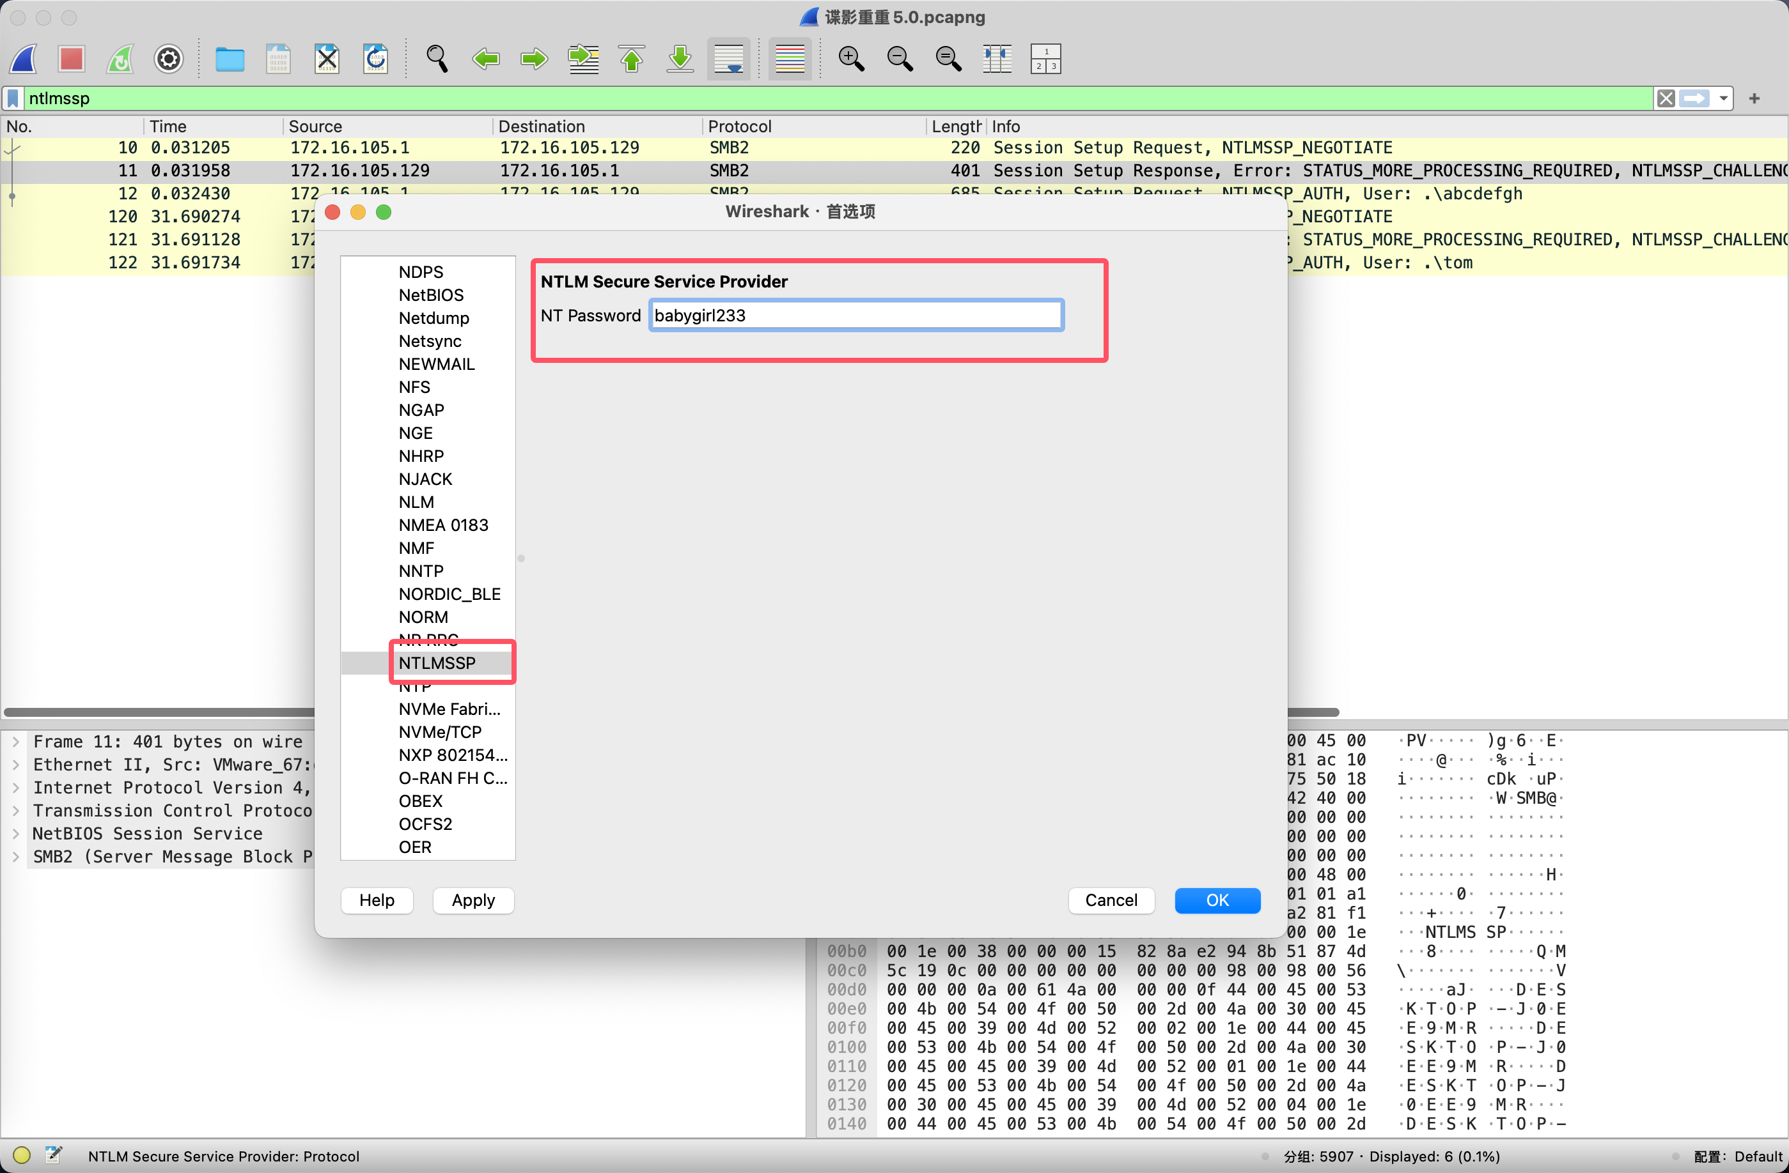Jump to last packet arrow icon

[680, 59]
